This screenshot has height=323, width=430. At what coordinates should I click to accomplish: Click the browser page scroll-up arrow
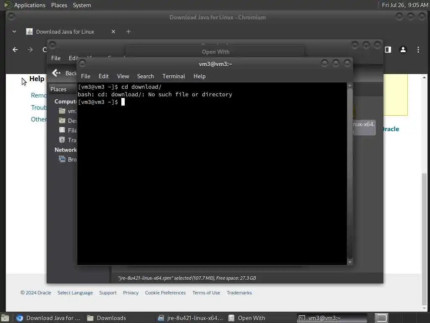[x=424, y=77]
